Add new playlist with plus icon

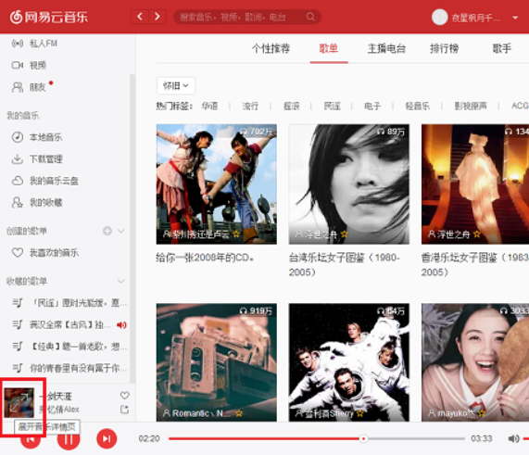click(x=107, y=231)
